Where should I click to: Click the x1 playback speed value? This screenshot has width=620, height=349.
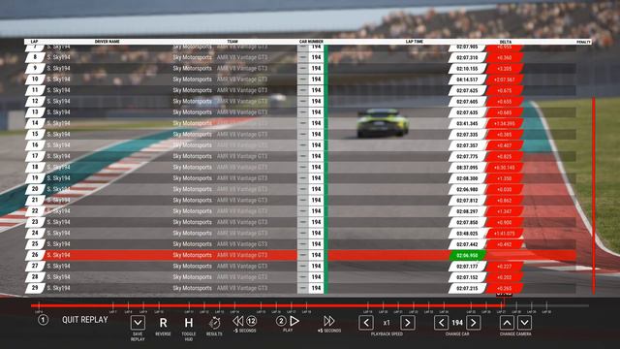(x=387, y=323)
